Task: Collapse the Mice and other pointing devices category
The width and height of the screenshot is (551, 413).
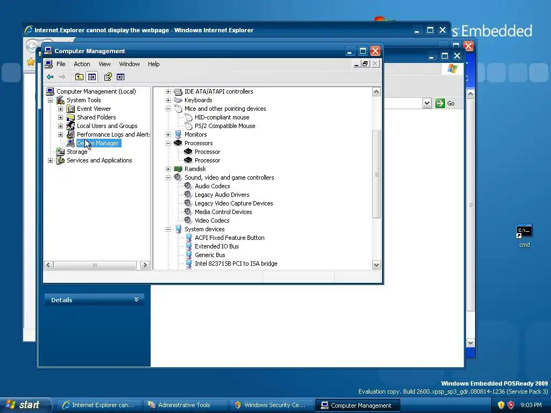Action: click(x=168, y=109)
